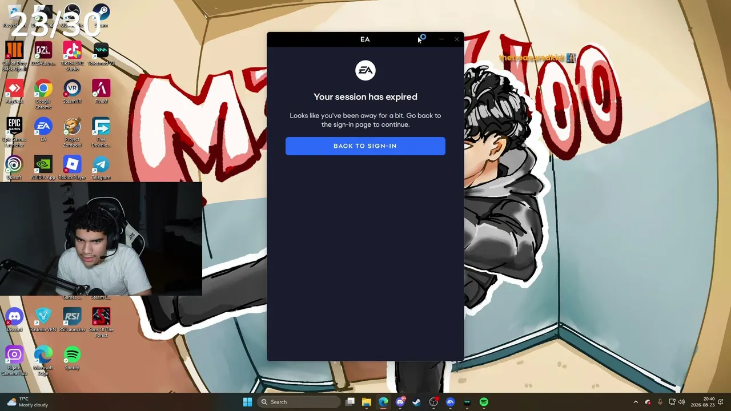Open Discord from the taskbar
Viewport: 731px width, 411px height.
point(400,402)
